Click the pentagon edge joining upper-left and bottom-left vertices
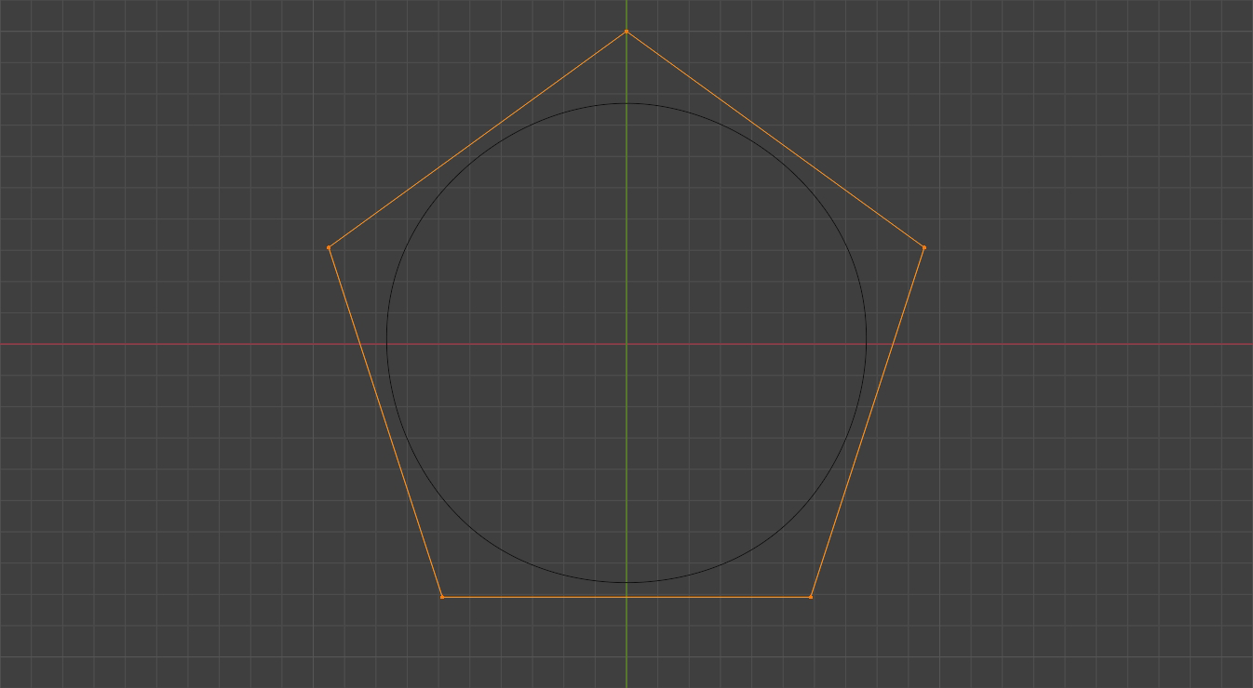This screenshot has height=688, width=1253. (385, 422)
